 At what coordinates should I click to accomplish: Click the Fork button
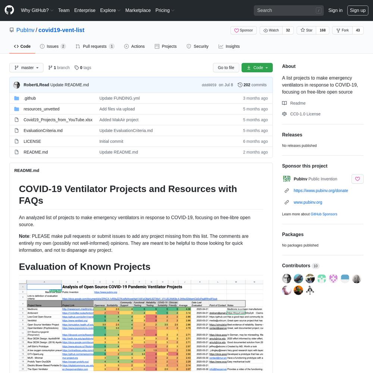tap(342, 30)
